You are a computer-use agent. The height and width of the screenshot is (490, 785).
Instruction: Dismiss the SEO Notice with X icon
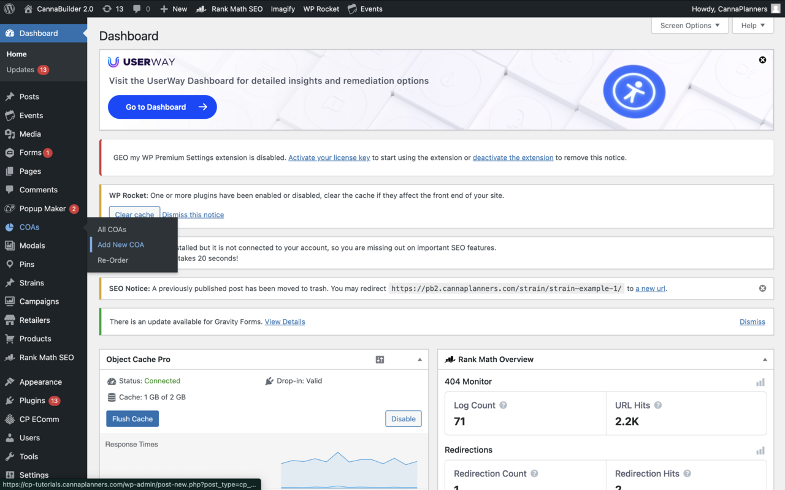[x=762, y=288]
